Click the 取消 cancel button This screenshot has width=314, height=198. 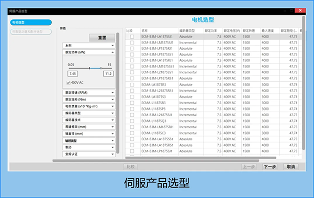click(291, 167)
